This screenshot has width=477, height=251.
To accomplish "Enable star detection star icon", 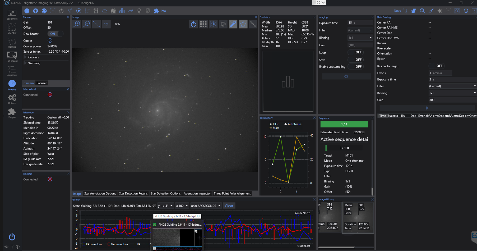I will [x=243, y=24].
